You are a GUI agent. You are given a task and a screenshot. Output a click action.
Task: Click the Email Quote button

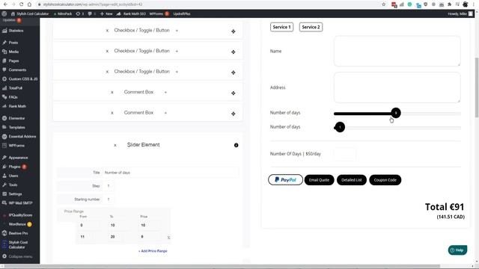pos(320,180)
